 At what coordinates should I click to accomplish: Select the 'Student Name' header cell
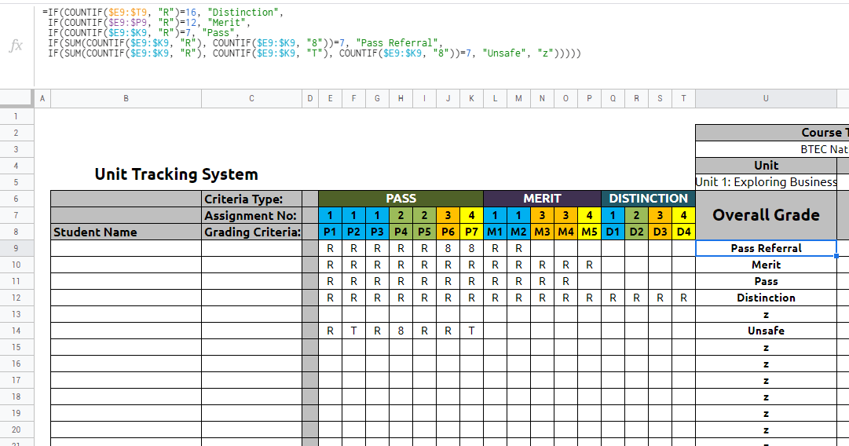point(126,232)
